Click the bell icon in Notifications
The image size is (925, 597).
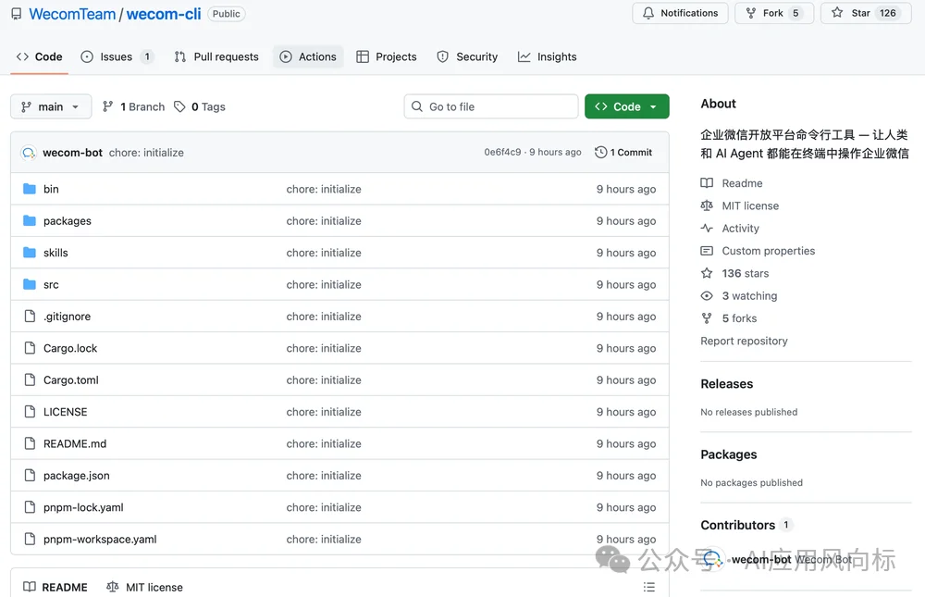pyautogui.click(x=648, y=13)
